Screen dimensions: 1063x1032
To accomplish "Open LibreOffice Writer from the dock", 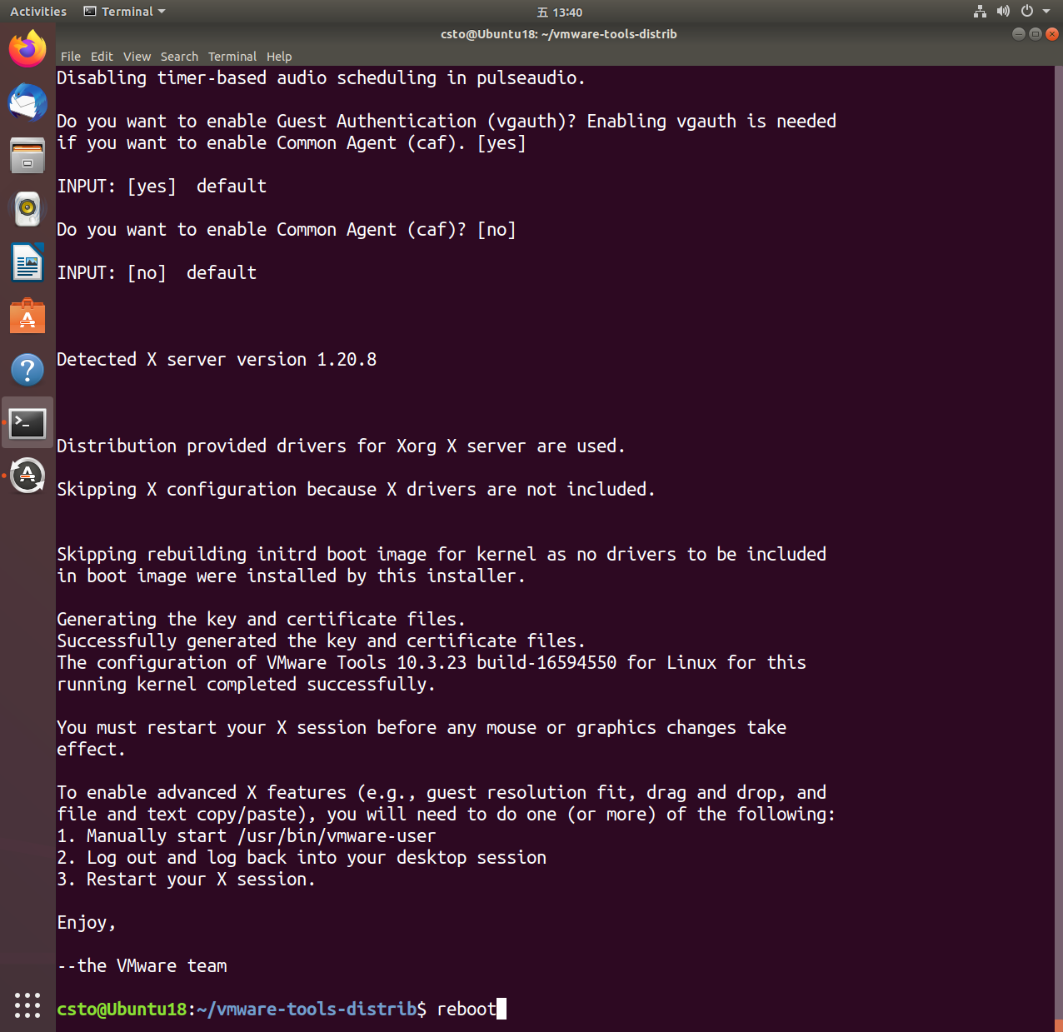I will click(x=27, y=263).
